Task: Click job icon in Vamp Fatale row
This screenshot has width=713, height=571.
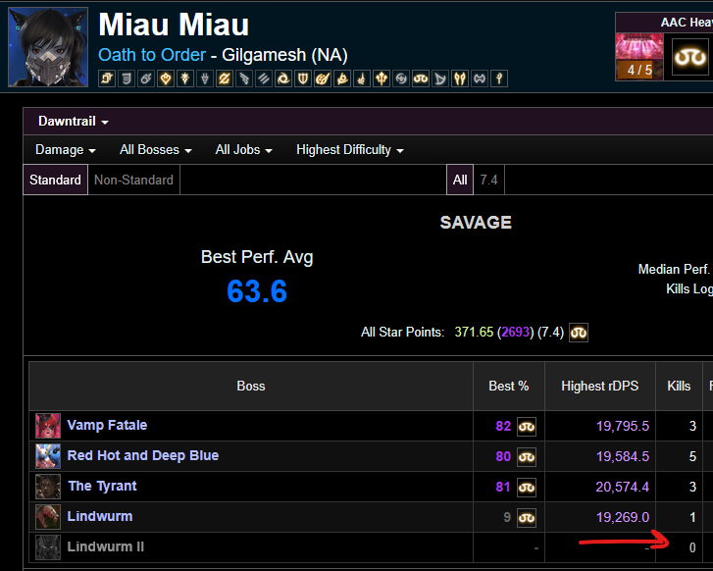Action: [527, 427]
